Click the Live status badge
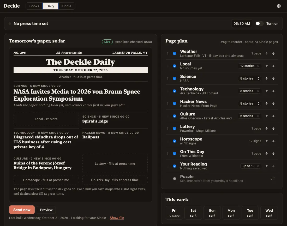The width and height of the screenshot is (287, 226). 107,42
